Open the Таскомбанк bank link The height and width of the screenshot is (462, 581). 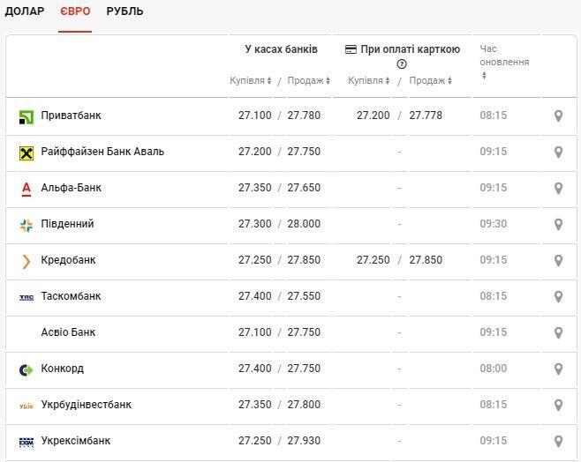[71, 296]
